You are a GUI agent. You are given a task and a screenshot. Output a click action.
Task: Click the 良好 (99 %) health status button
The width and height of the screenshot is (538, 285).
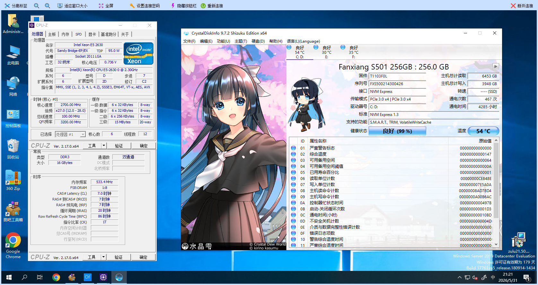tap(397, 131)
